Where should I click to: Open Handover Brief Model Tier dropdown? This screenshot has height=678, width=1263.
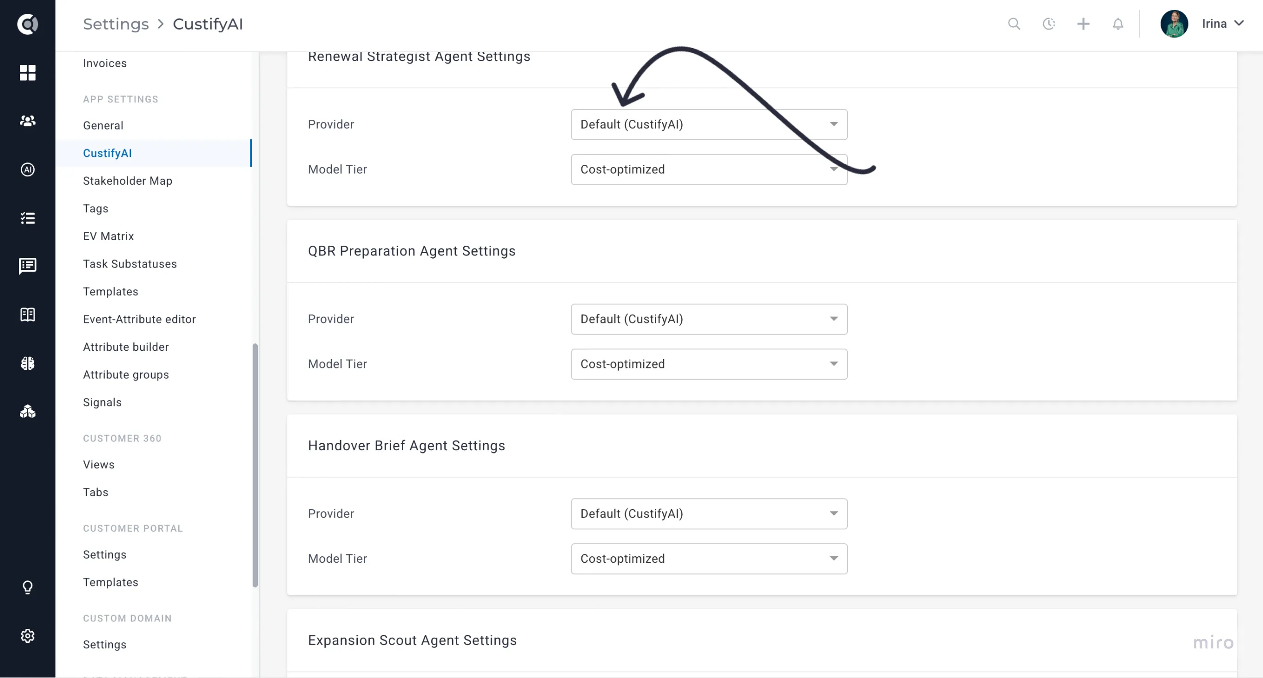tap(709, 559)
